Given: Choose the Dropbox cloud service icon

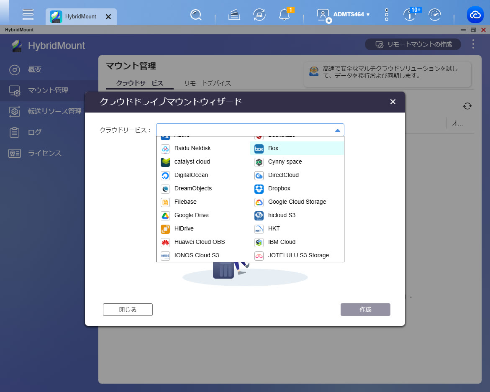Looking at the screenshot, I should (259, 188).
